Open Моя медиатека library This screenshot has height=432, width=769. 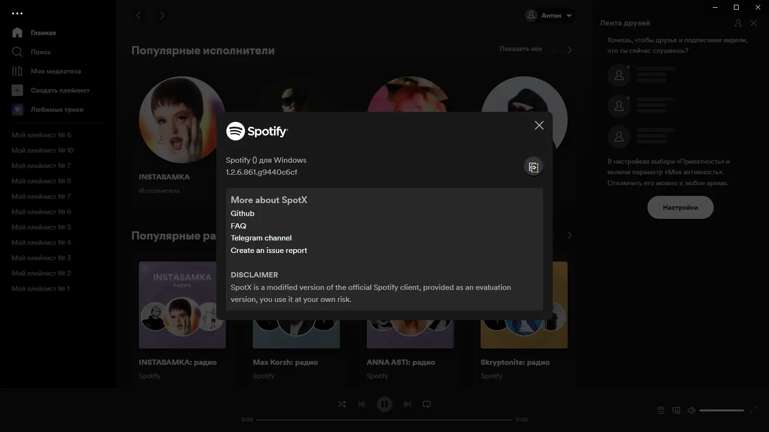tap(55, 71)
